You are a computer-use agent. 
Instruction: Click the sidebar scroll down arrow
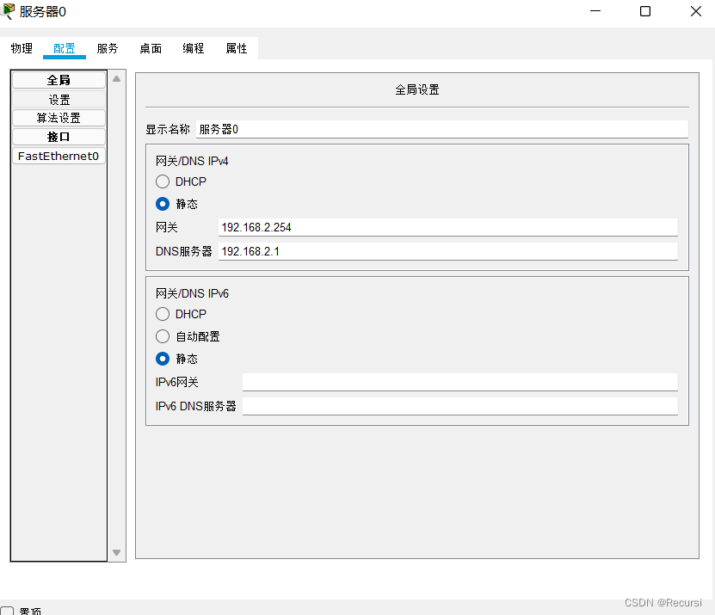[117, 552]
